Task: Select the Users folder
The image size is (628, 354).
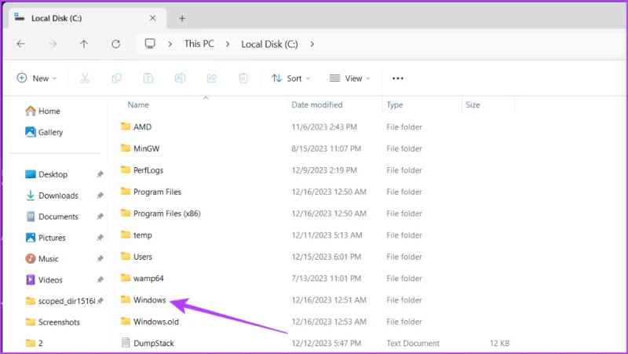Action: coord(143,257)
